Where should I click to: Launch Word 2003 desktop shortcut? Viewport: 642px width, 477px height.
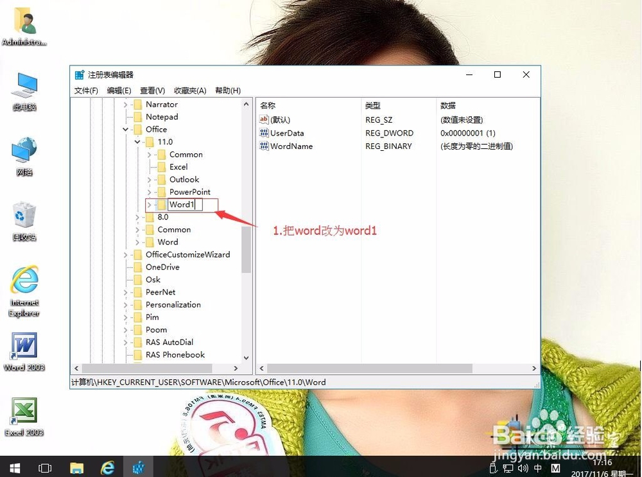pos(24,351)
